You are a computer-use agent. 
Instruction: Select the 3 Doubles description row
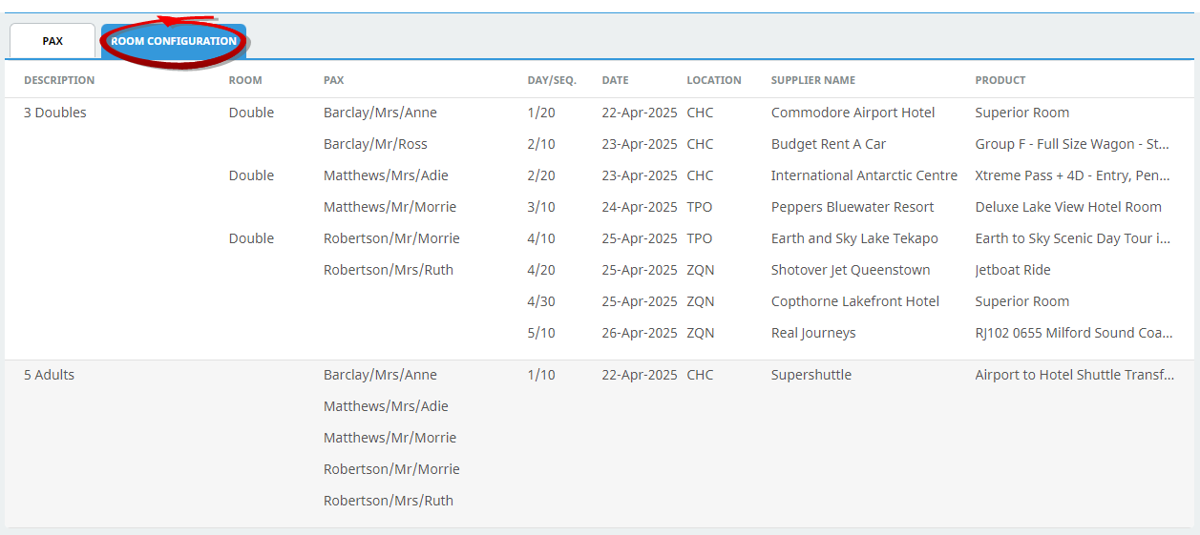55,113
